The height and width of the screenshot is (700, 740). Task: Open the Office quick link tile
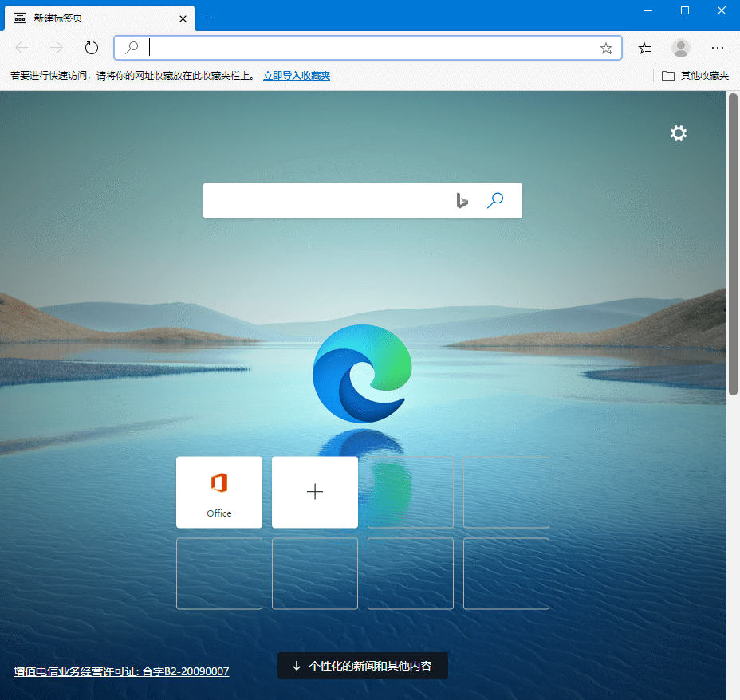coord(219,492)
